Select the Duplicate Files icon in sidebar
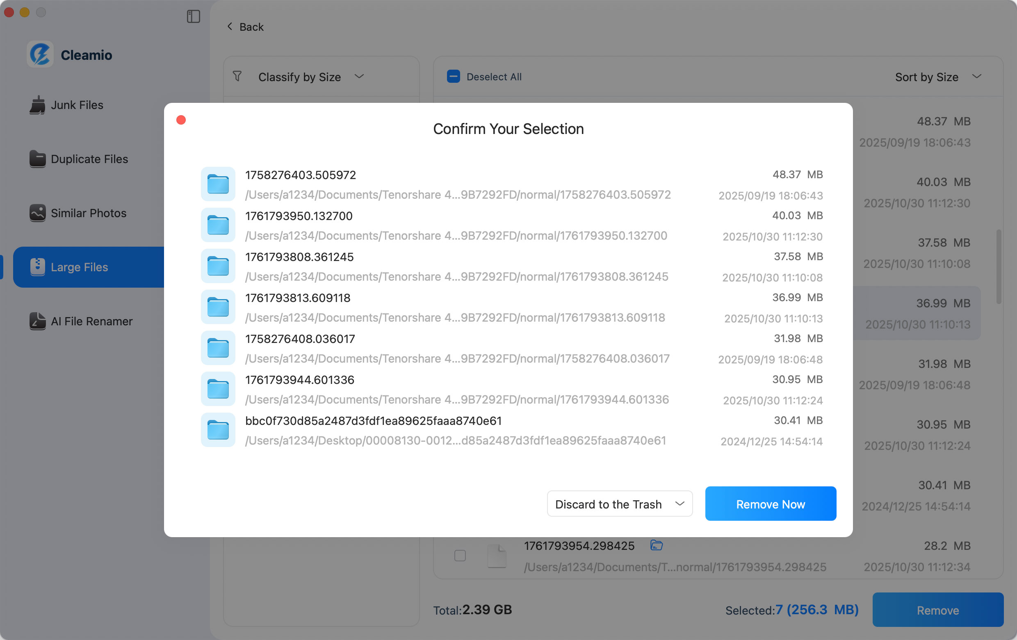This screenshot has height=640, width=1017. [38, 159]
